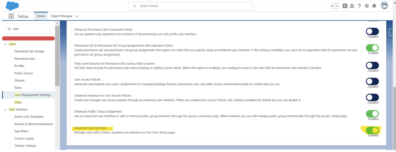The image size is (396, 152).
Task: Open the Trailhead guidance icon
Action: [352, 6]
